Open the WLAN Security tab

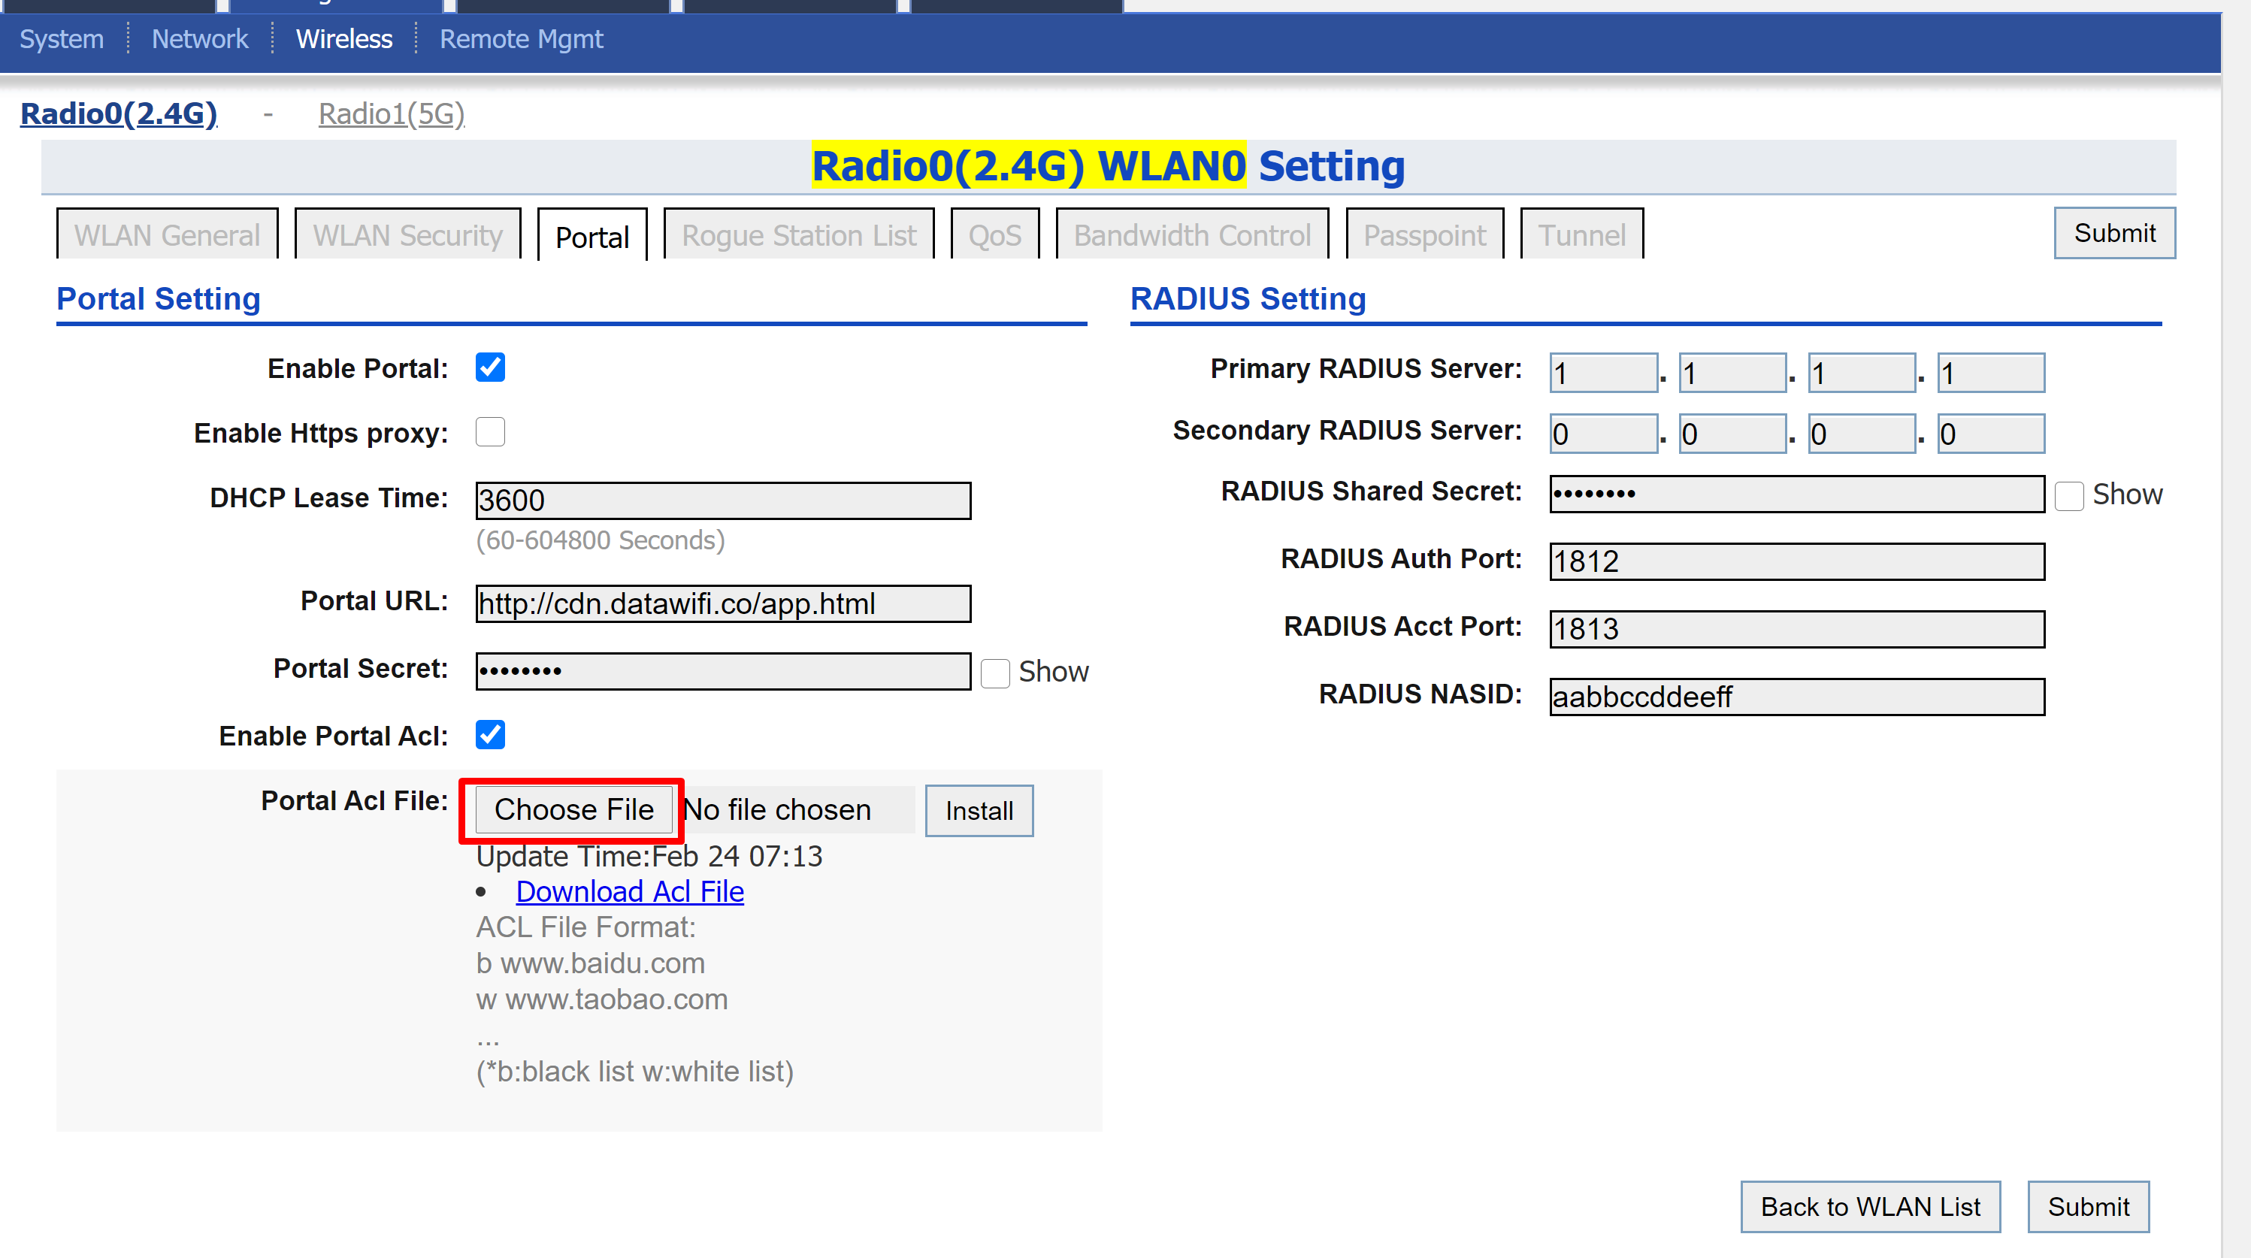click(407, 235)
